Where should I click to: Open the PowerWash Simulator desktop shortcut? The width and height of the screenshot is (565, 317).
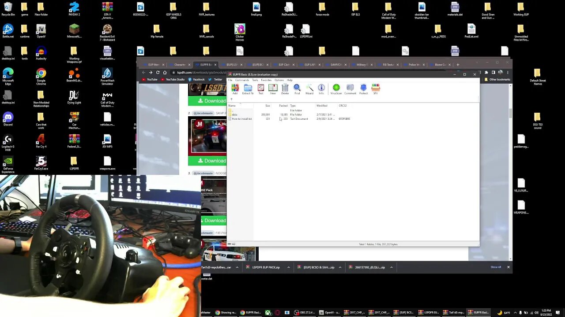107,77
